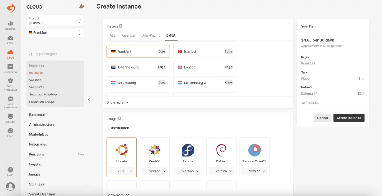382x196 pixels.
Task: Open Web Protection shield icon
Action: (10, 81)
